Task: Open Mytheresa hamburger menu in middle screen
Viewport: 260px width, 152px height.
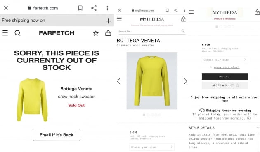Action: click(119, 18)
